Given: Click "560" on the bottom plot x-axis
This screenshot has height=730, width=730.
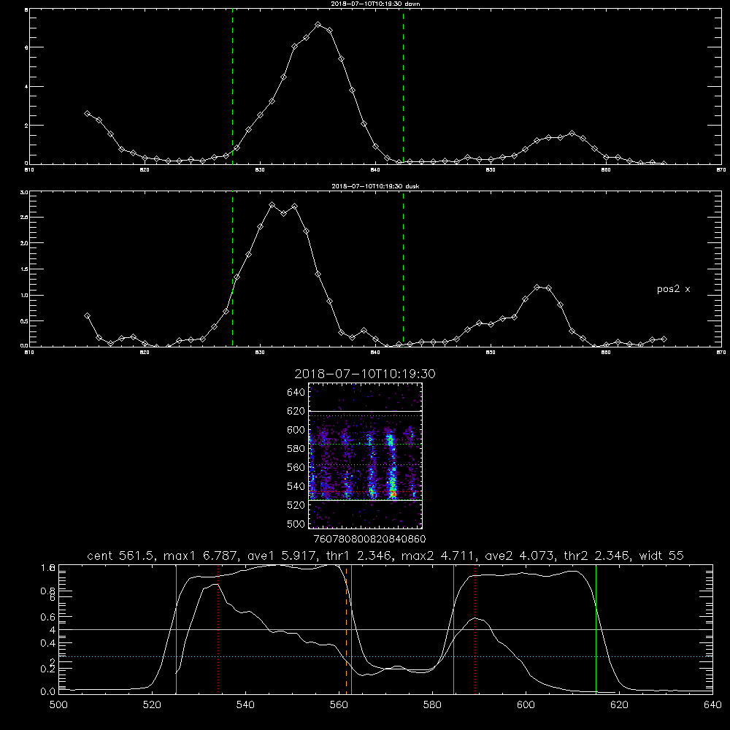Looking at the screenshot, I should coord(339,705).
